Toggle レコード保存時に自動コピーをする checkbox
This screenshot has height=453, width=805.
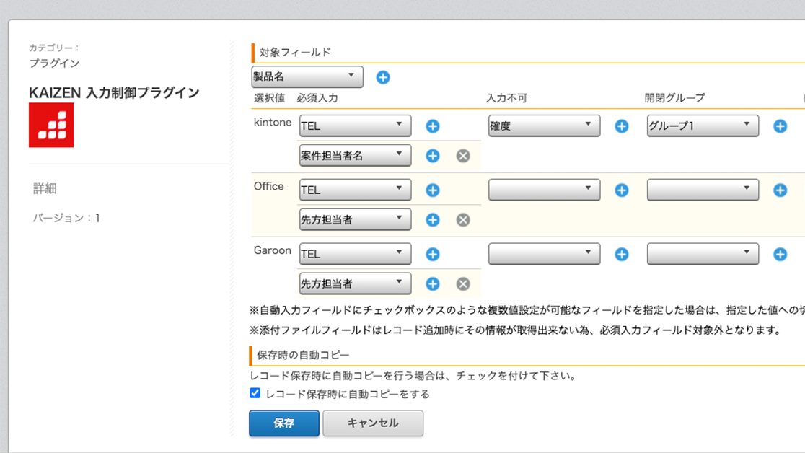coord(255,393)
